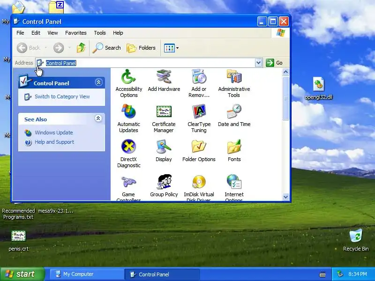Image resolution: width=375 pixels, height=281 pixels.
Task: Click the vertical scrollbar thumb
Action: pyautogui.click(x=285, y=98)
